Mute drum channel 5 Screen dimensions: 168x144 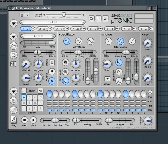point(101,29)
